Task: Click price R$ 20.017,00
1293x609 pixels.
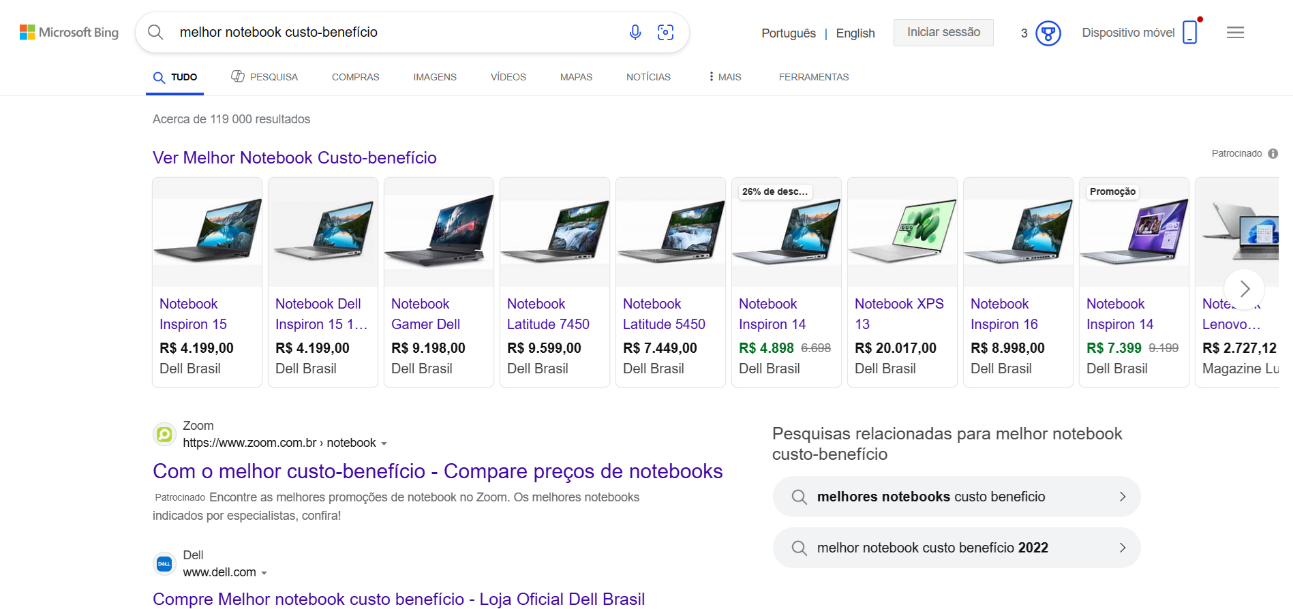Action: tap(896, 348)
